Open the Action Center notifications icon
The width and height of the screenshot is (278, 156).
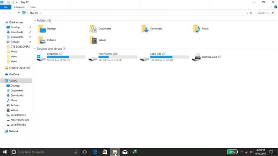point(271,152)
